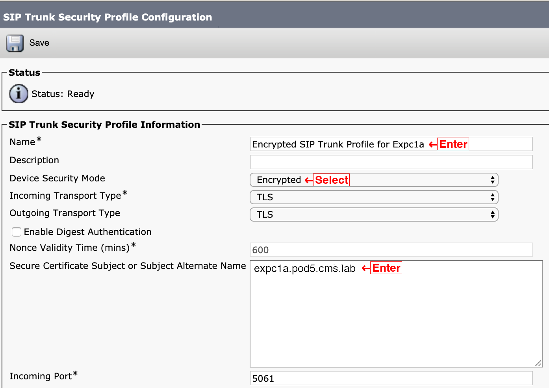Click the Secure Certificate Subject text area
The image size is (549, 388).
[x=396, y=314]
